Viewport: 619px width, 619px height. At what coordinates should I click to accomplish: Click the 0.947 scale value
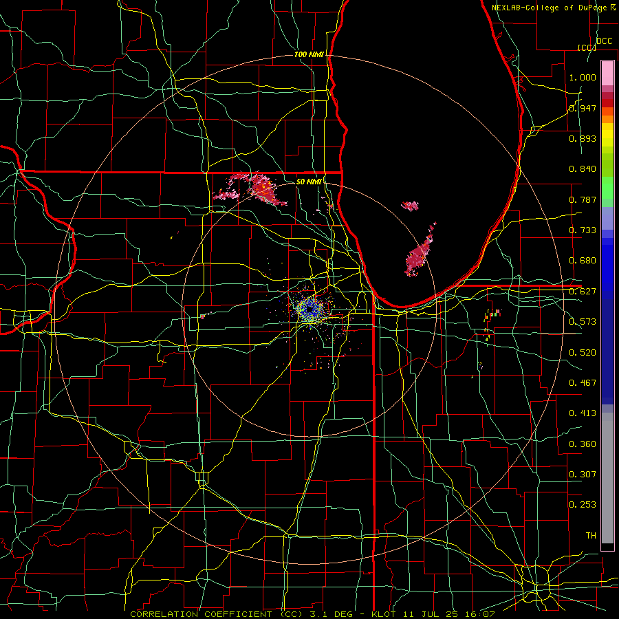[x=583, y=108]
